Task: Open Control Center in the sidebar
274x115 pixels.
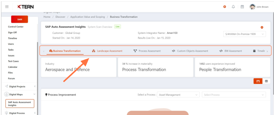Action: click(x=16, y=27)
